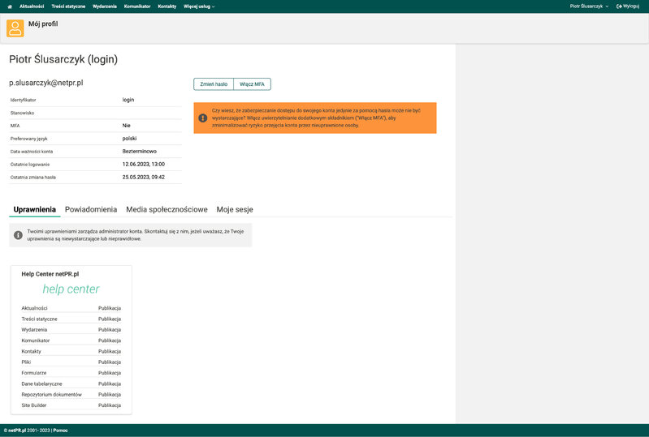Viewport: 649px width, 437px height.
Task: Click the Pomoc link in footer
Action: coord(60,431)
